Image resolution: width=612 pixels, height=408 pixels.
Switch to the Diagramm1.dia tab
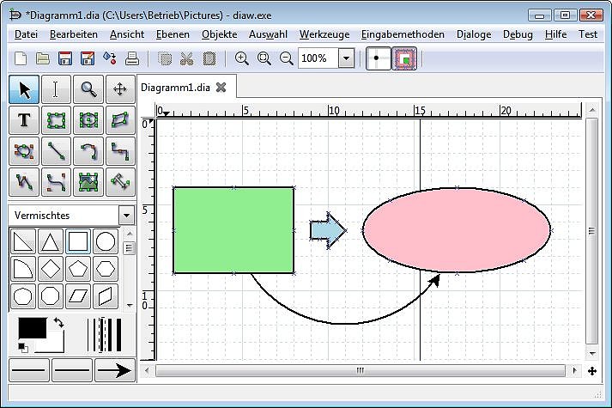click(x=175, y=88)
